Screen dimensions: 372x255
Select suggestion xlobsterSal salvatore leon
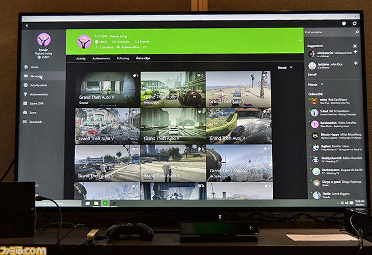(x=330, y=54)
